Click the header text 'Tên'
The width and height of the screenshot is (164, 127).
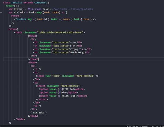73,46
